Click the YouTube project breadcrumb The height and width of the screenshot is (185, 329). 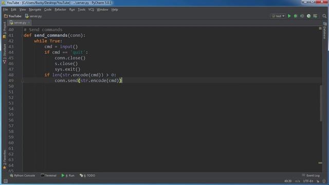click(x=13, y=16)
